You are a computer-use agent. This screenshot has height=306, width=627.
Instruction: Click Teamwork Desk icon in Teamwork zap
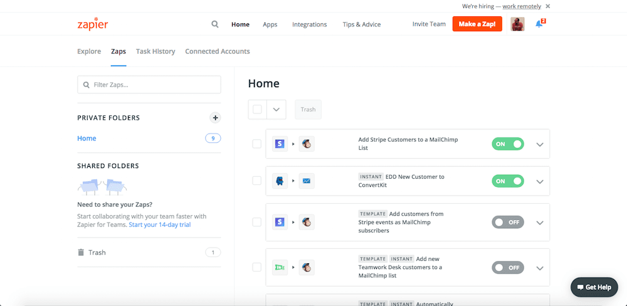click(x=280, y=267)
